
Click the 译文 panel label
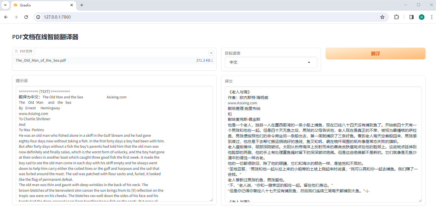pyautogui.click(x=229, y=81)
